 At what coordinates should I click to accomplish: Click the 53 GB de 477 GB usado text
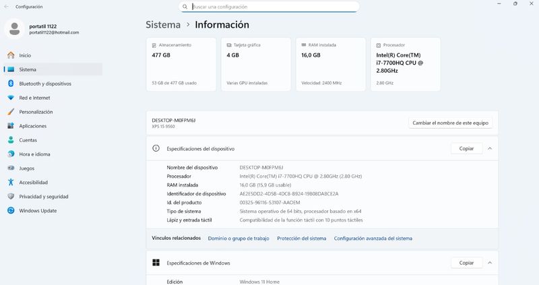(175, 83)
